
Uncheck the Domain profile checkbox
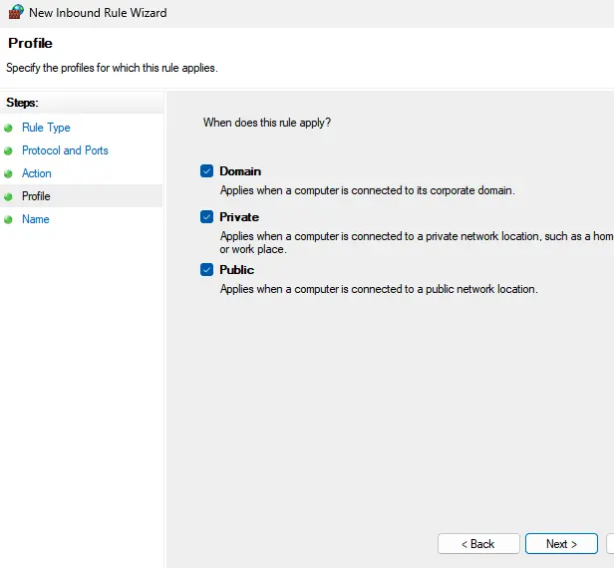point(206,171)
